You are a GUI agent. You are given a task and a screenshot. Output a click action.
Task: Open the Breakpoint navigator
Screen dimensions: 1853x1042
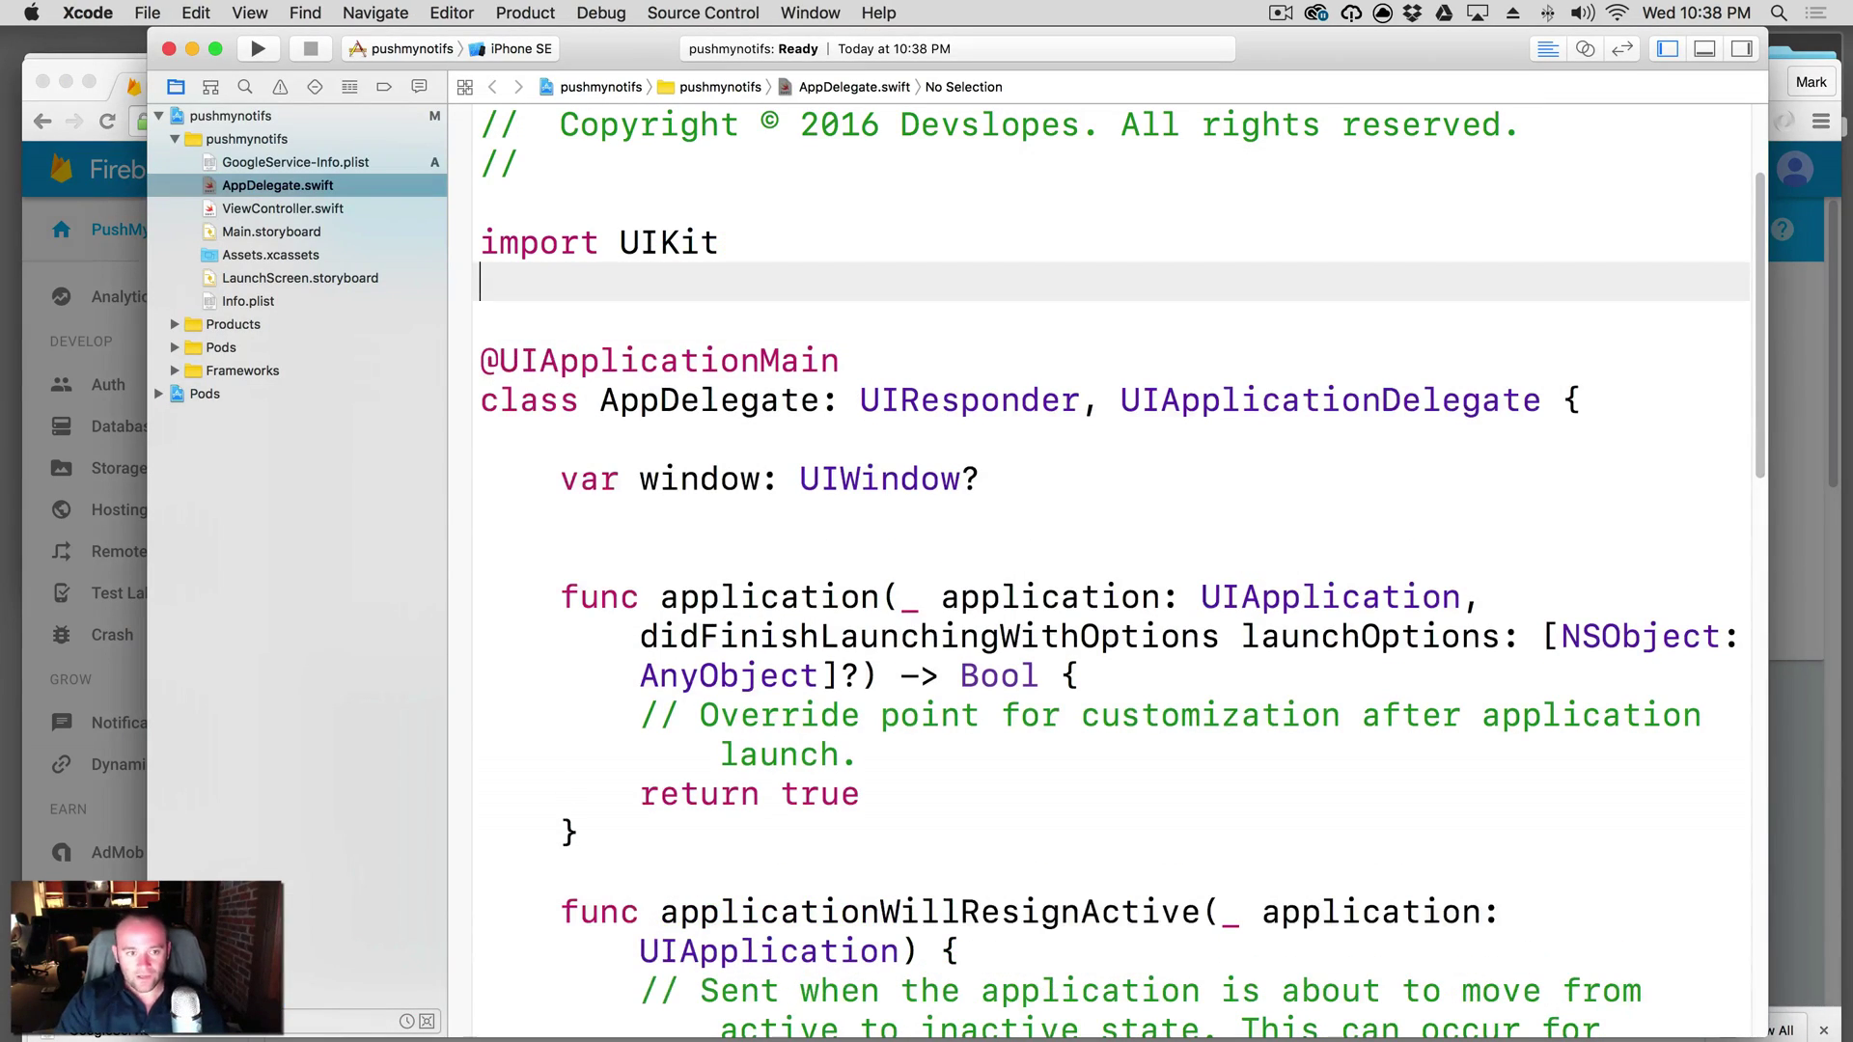[384, 87]
